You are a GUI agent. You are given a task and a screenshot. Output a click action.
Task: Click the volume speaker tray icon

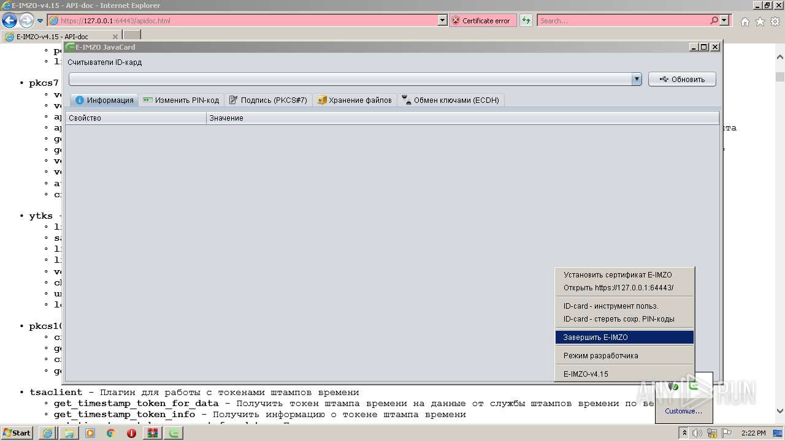[x=697, y=433]
